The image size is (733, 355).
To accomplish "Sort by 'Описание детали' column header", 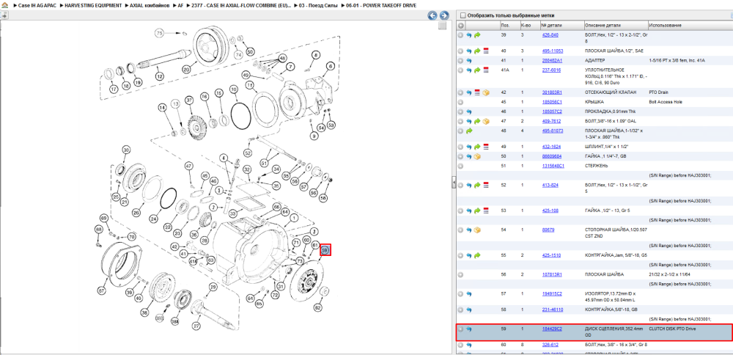I will 616,25.
